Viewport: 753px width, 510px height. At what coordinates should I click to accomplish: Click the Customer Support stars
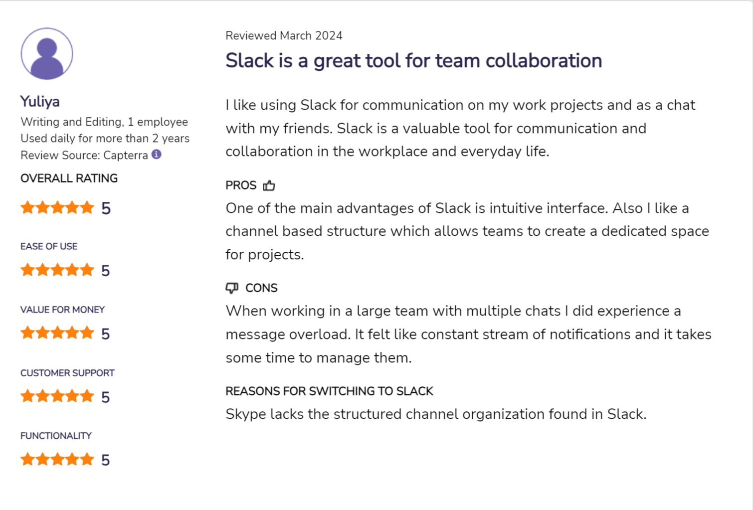57,396
